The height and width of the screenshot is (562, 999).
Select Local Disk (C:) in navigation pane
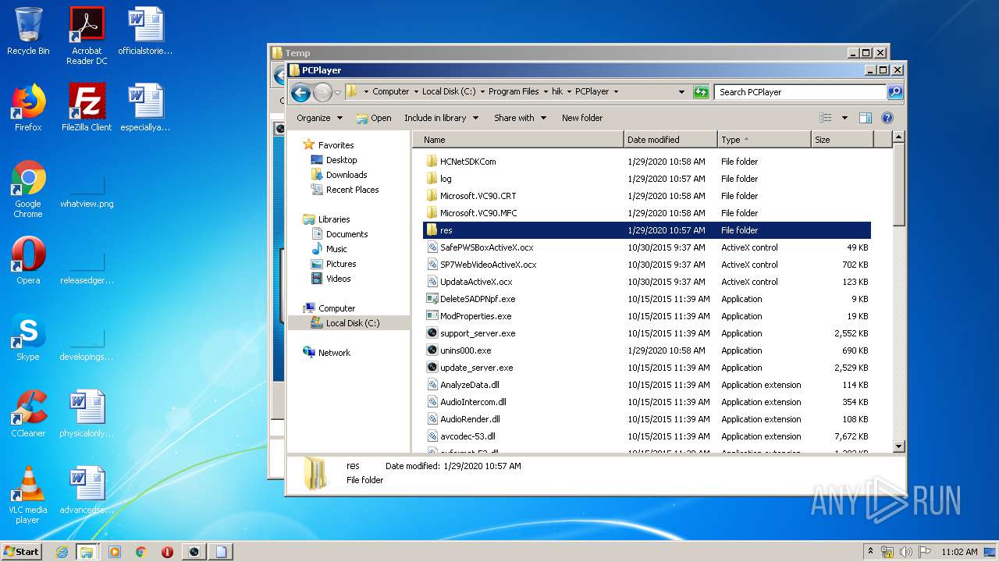pyautogui.click(x=348, y=323)
